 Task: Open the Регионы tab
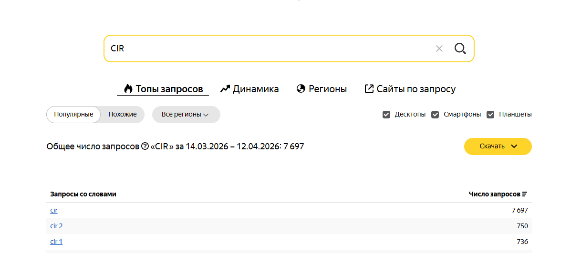322,89
